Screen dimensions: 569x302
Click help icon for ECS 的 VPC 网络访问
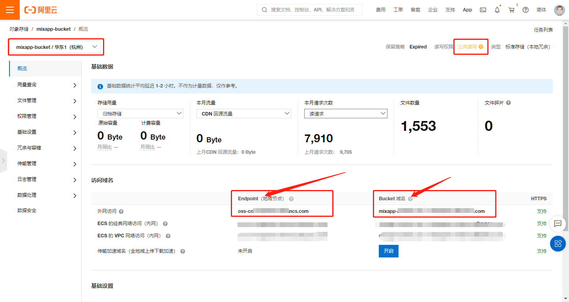[x=168, y=236]
